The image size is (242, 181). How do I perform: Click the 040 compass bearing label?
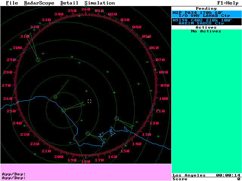tap(137, 27)
